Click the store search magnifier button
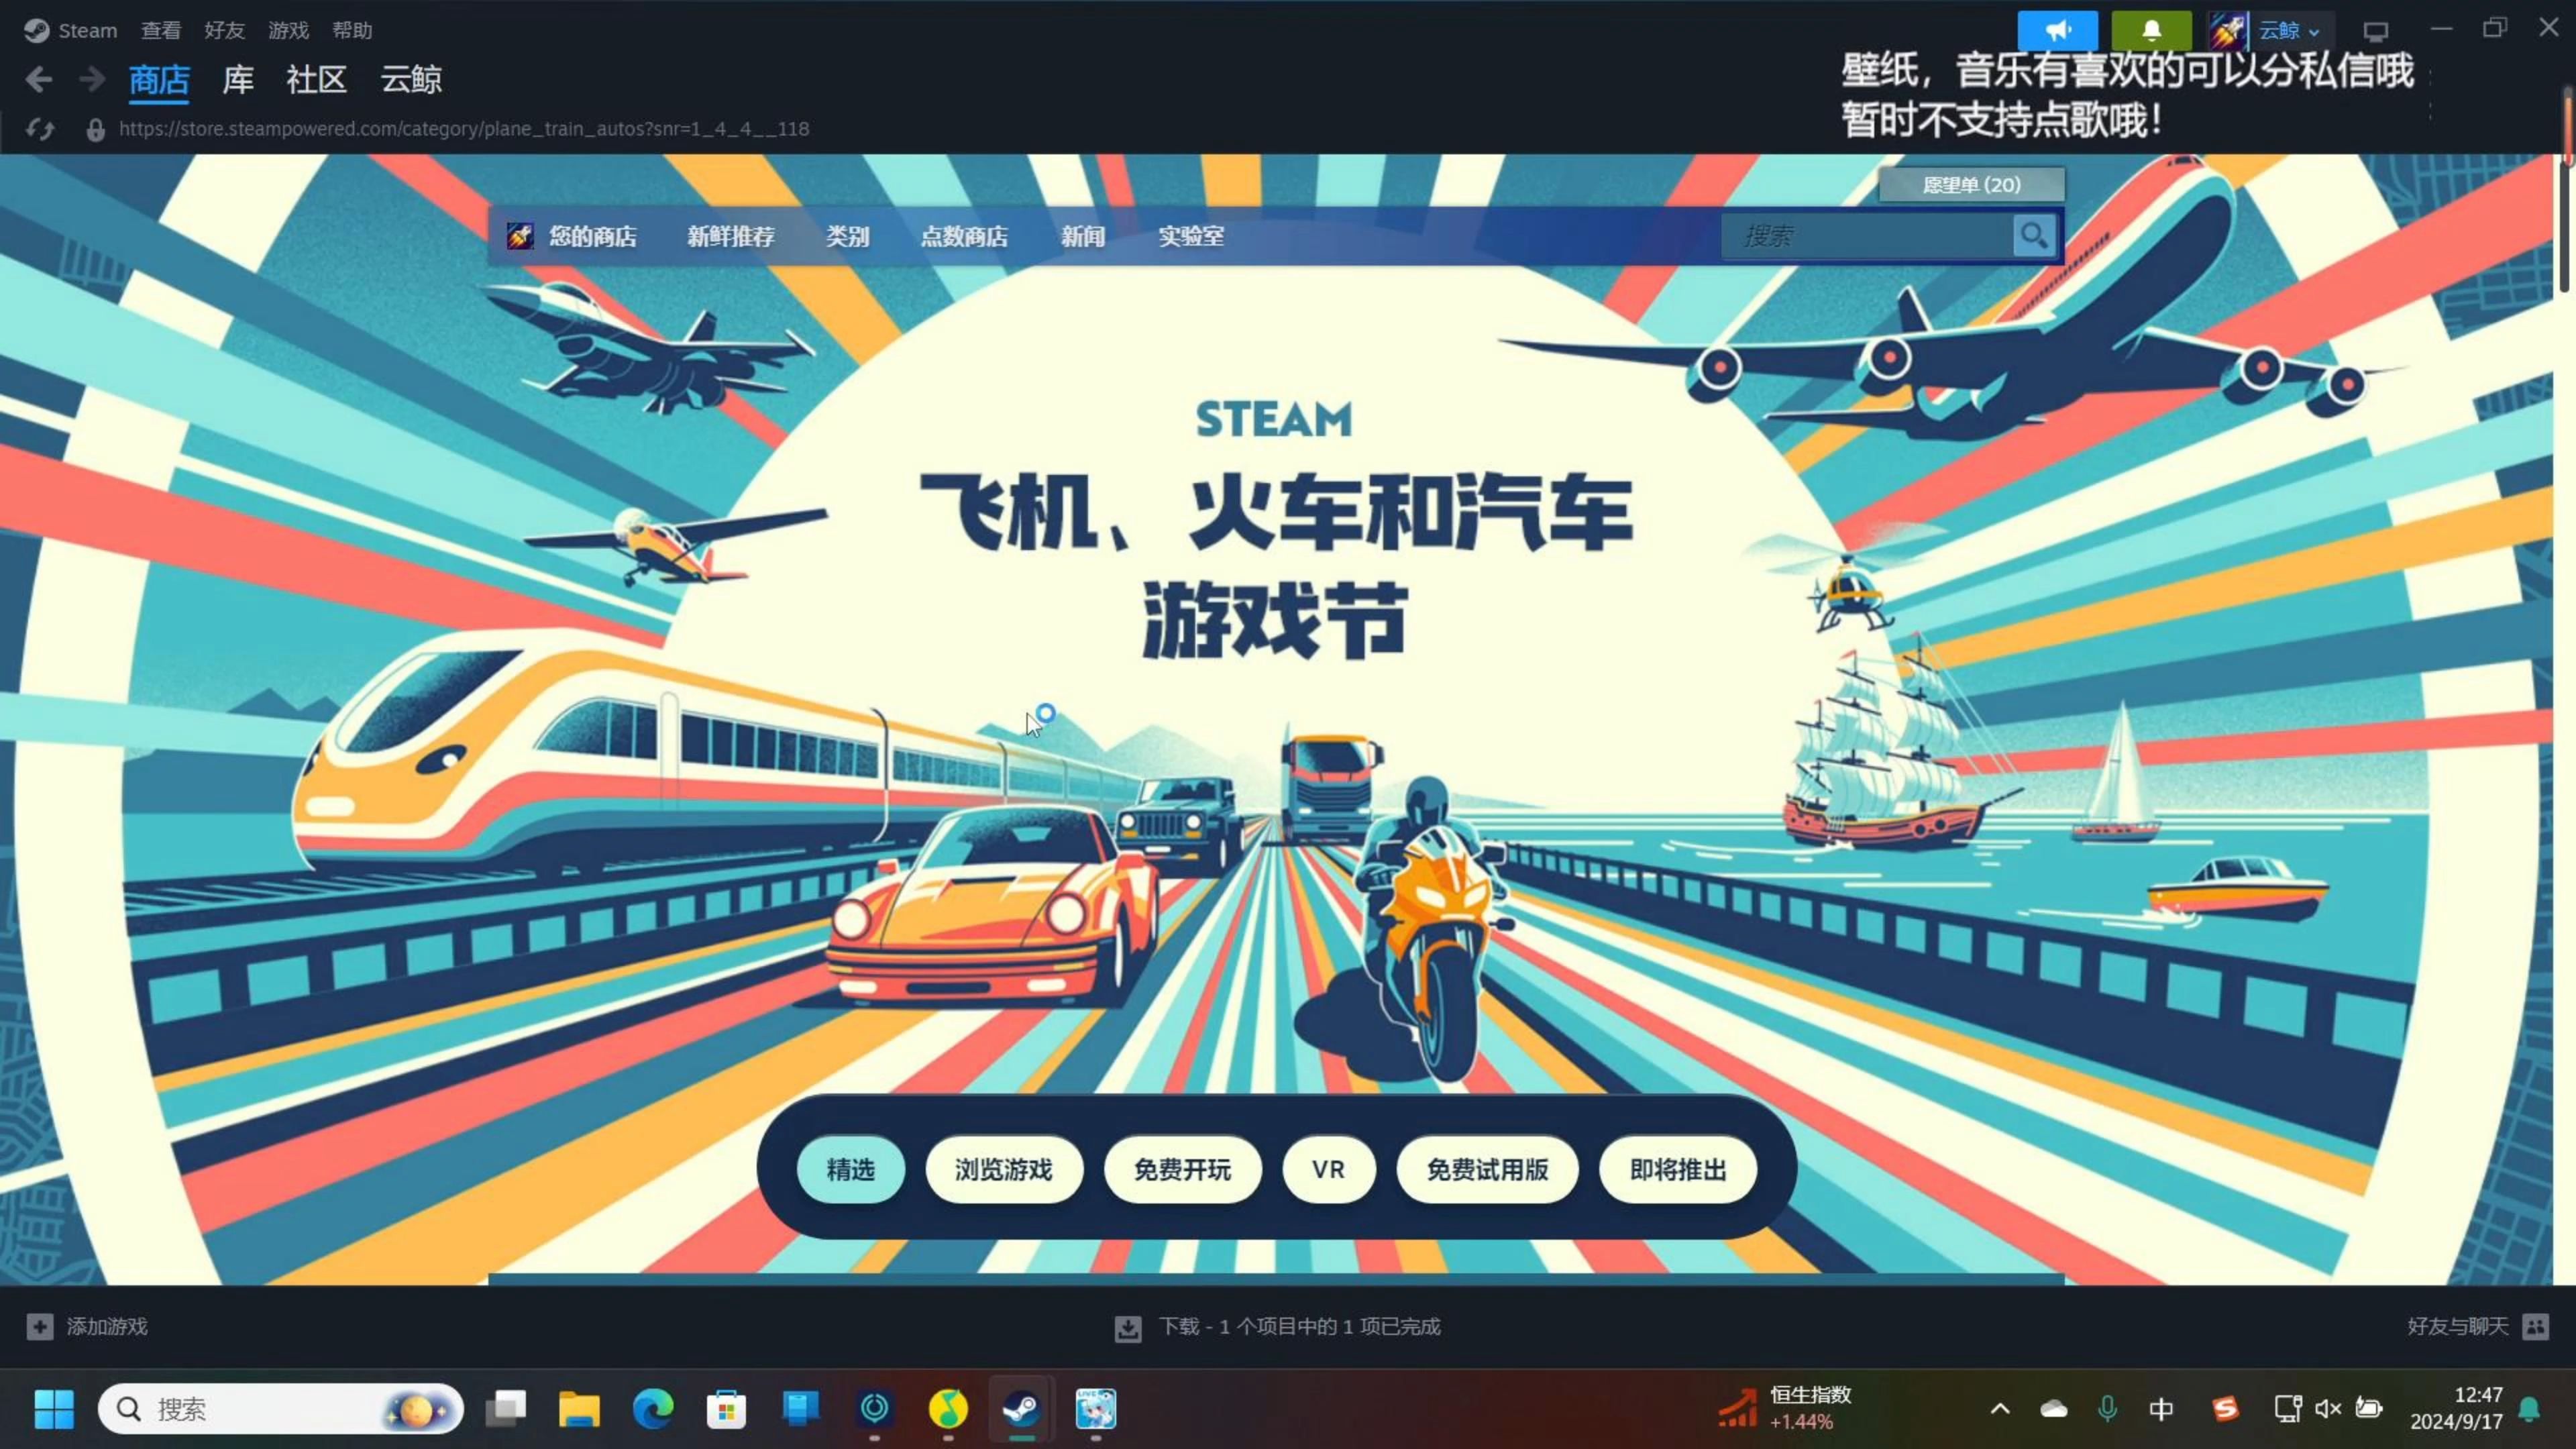 pyautogui.click(x=2033, y=236)
